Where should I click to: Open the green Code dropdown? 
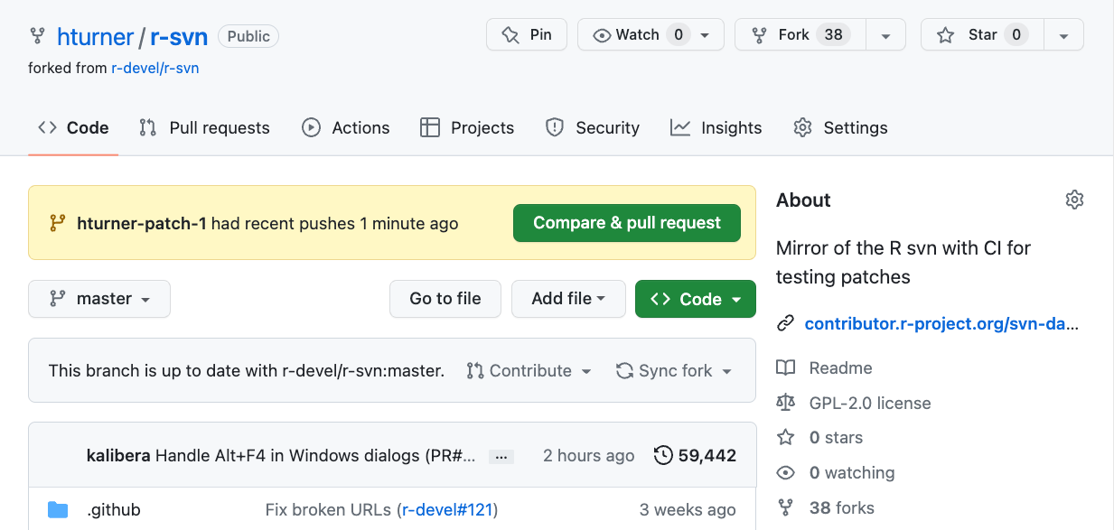(695, 299)
